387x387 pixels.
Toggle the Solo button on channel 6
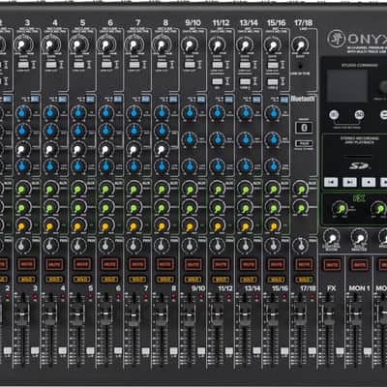[x=109, y=280]
